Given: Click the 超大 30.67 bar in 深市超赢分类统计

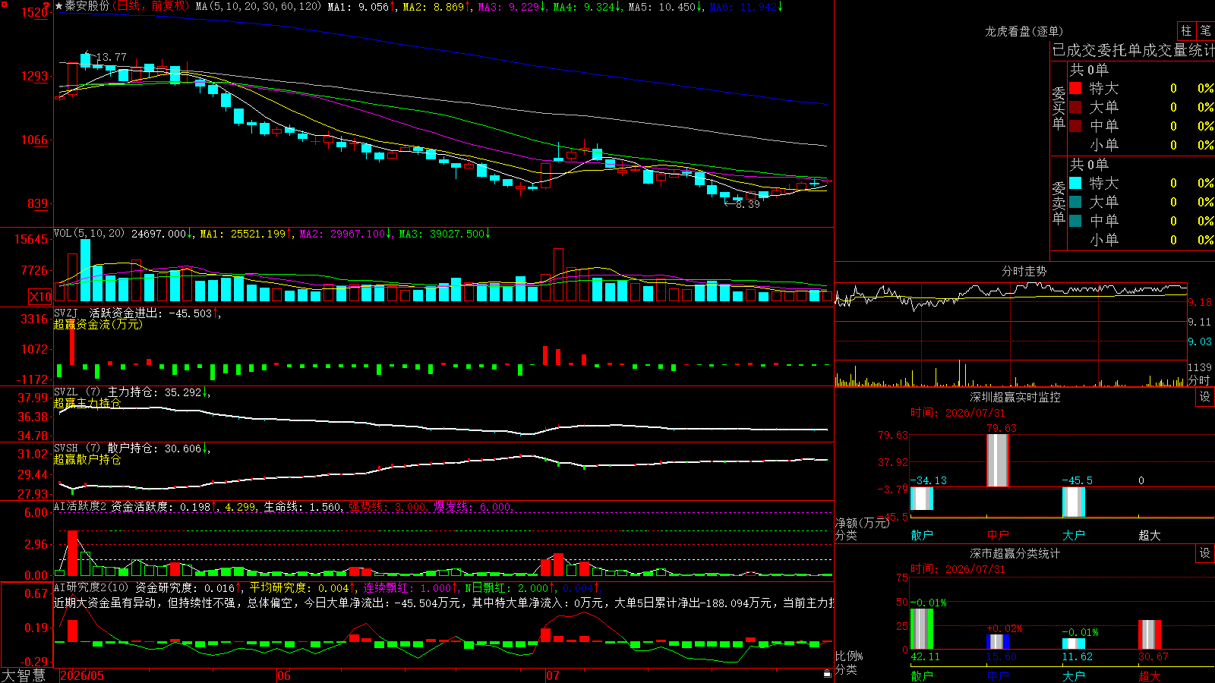Looking at the screenshot, I should point(1150,634).
